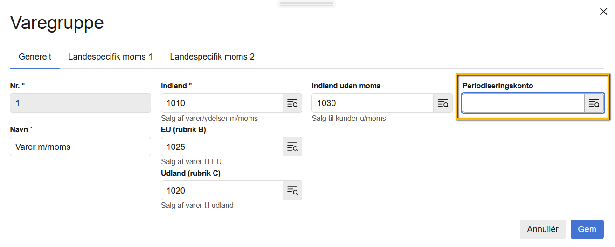Open account lookup for Periodiseringskonto
Viewport: 615px width, 247px height.
coord(594,103)
